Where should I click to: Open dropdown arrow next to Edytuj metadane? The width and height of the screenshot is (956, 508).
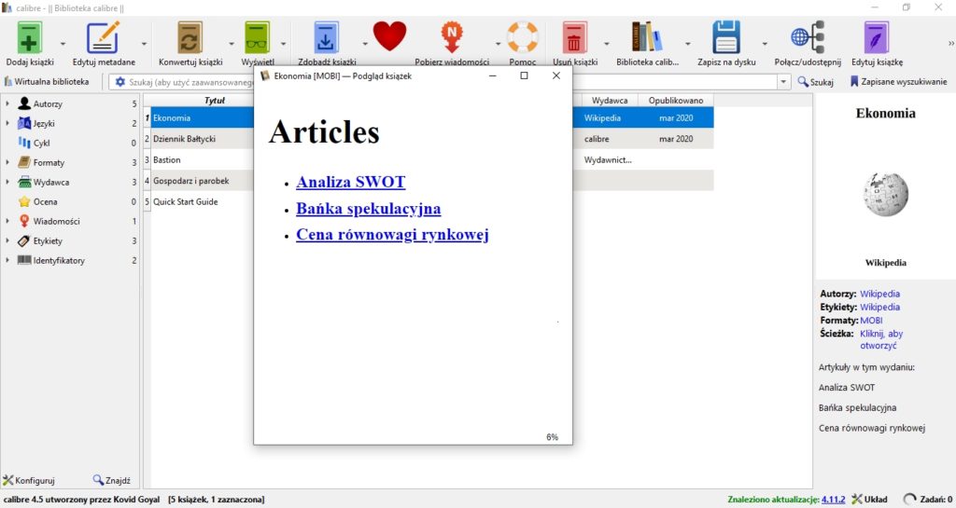click(x=144, y=44)
